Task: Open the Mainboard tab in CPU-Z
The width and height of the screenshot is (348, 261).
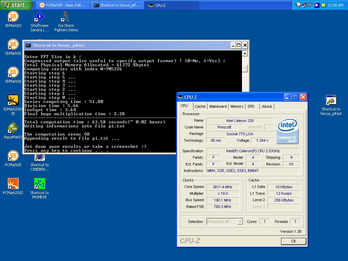Action: coord(218,106)
